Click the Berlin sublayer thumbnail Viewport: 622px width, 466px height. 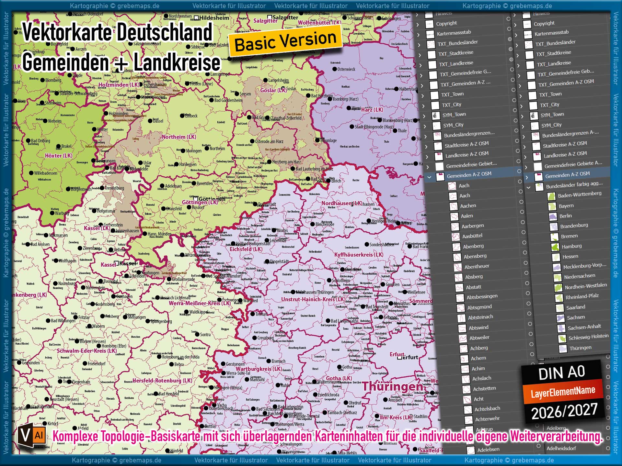coord(552,216)
